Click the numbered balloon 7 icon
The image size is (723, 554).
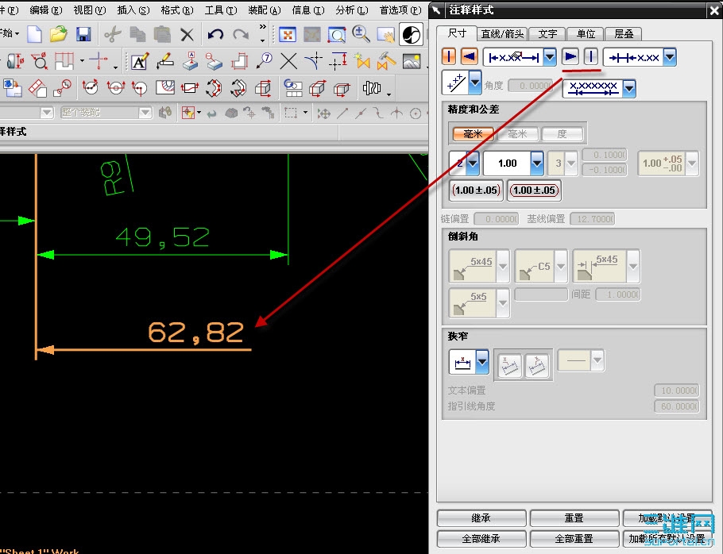point(265,61)
